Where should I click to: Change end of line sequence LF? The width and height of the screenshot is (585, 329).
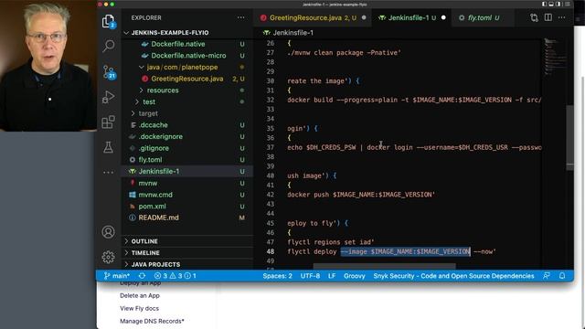coord(332,276)
